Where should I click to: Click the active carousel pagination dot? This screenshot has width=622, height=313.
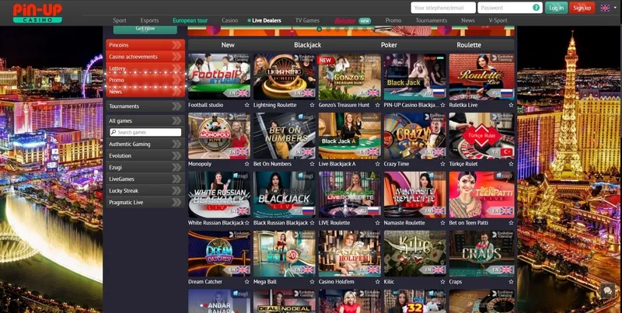coord(320,29)
